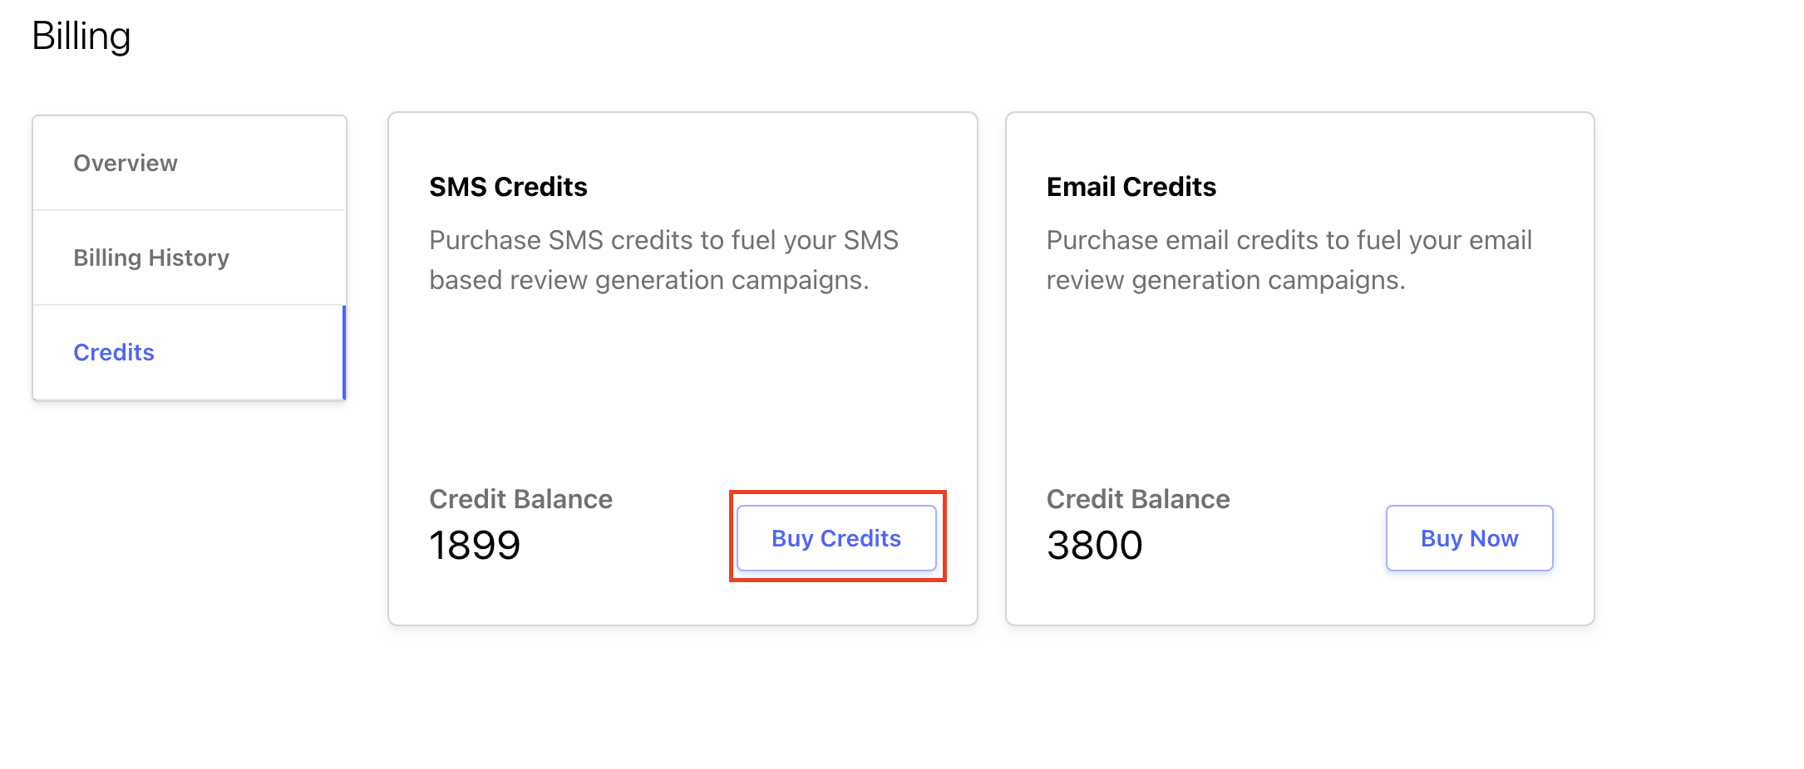Click the email balance value 3800
1804x769 pixels.
[1095, 546]
